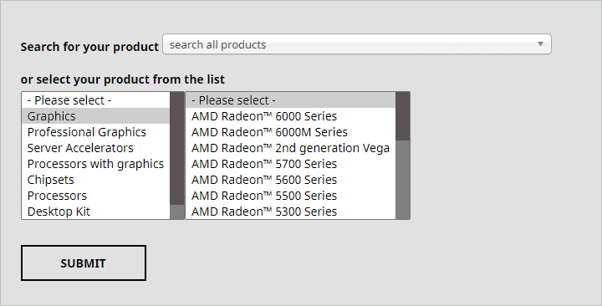Select the Processors category

[95, 196]
